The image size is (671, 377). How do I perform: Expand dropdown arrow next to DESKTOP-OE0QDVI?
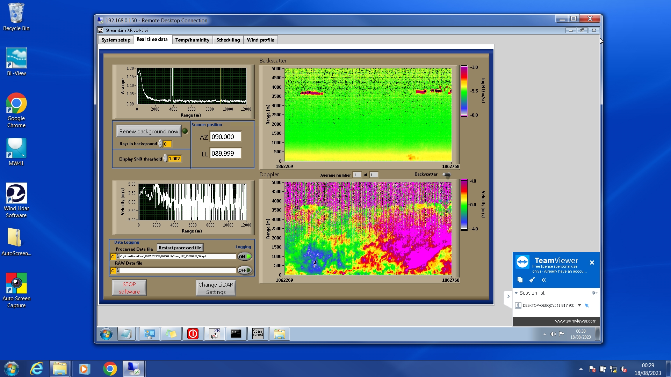click(x=579, y=305)
